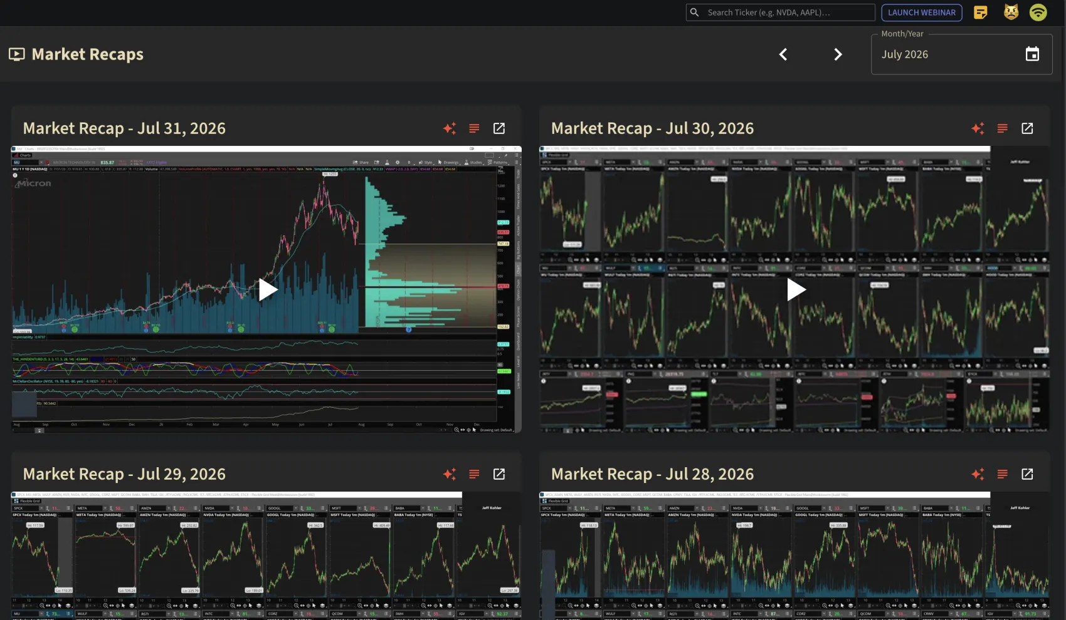Open transcript notes for Jul 28 recap
1066x620 pixels.
point(1002,474)
